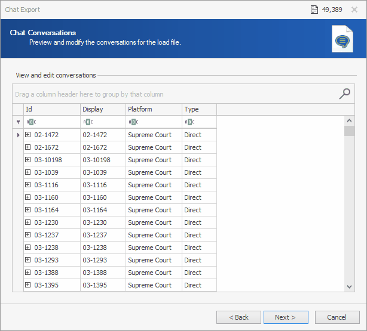Image resolution: width=367 pixels, height=331 pixels.
Task: Sort by the Platform column header
Action: [154, 109]
